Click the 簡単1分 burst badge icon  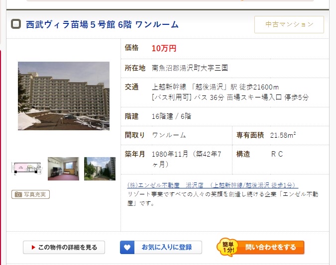click(x=228, y=247)
